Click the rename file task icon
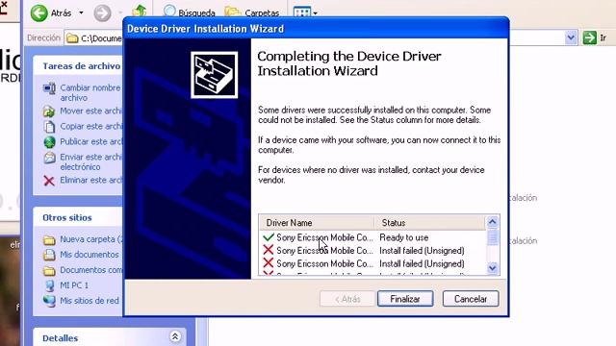 tap(49, 88)
